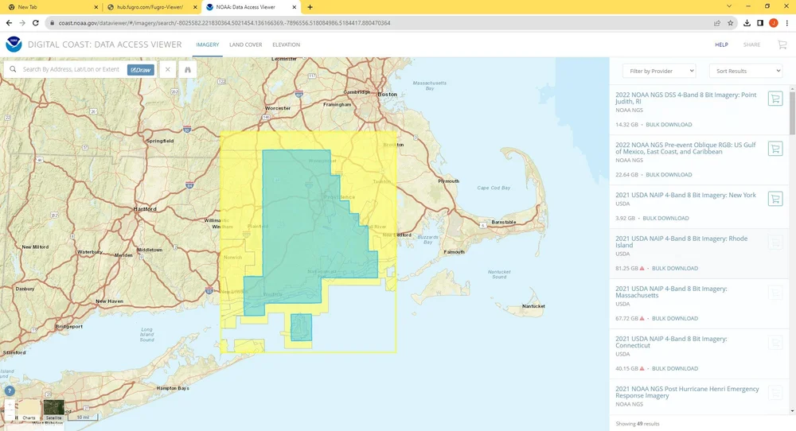Screen dimensions: 796x431
Task: Open Bulk Download for 67.72 GB dataset
Action: (675, 318)
